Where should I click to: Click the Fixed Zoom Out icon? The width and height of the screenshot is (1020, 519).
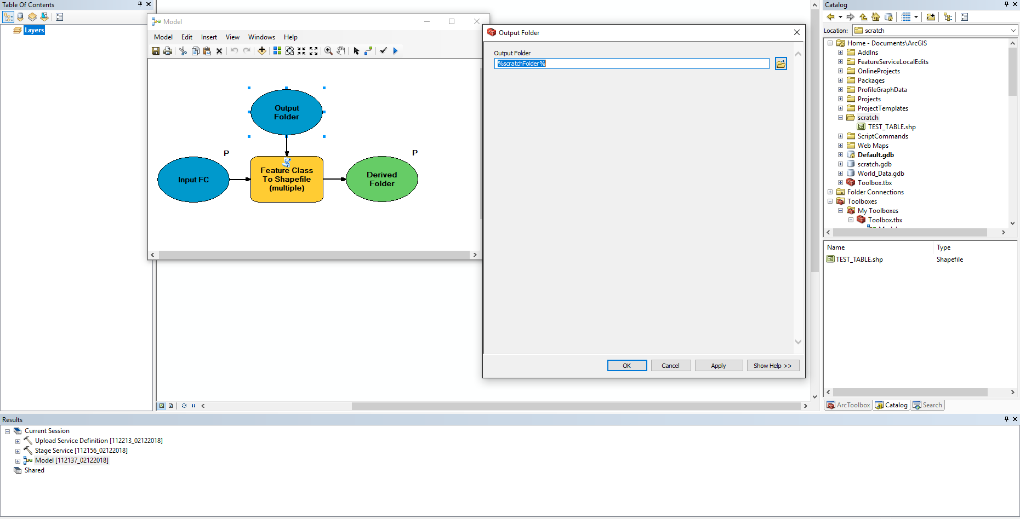click(314, 51)
